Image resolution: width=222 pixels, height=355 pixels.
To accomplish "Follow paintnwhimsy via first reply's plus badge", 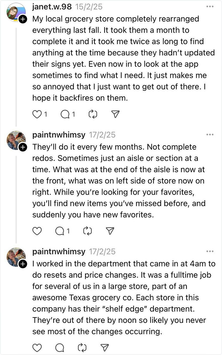I will 23,147.
